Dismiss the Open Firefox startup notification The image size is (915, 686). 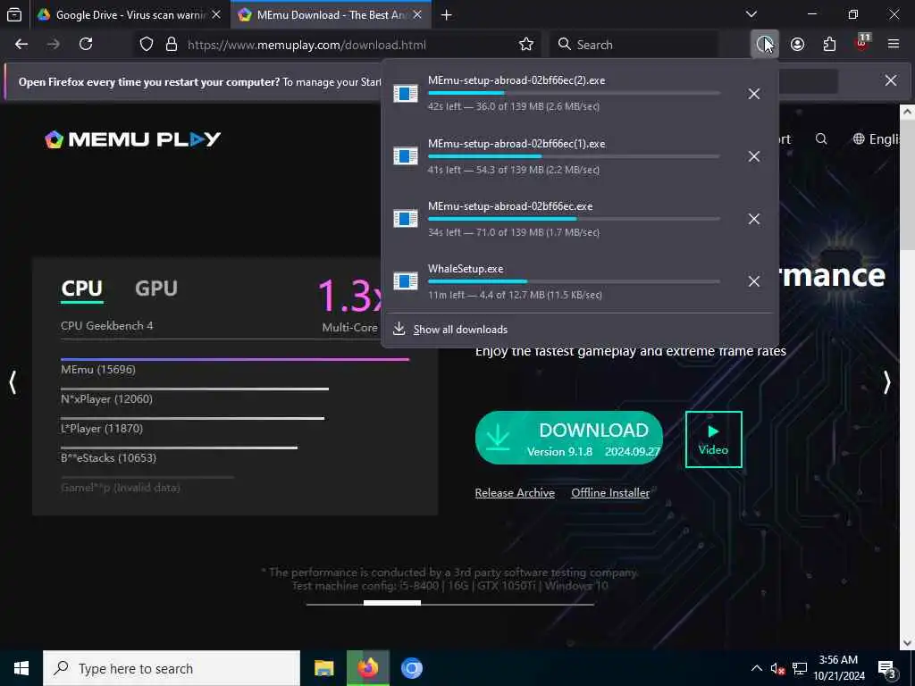point(891,80)
